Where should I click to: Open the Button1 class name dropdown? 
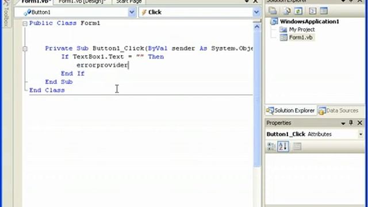click(132, 12)
